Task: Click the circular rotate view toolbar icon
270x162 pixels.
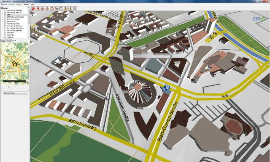Action: [61, 8]
